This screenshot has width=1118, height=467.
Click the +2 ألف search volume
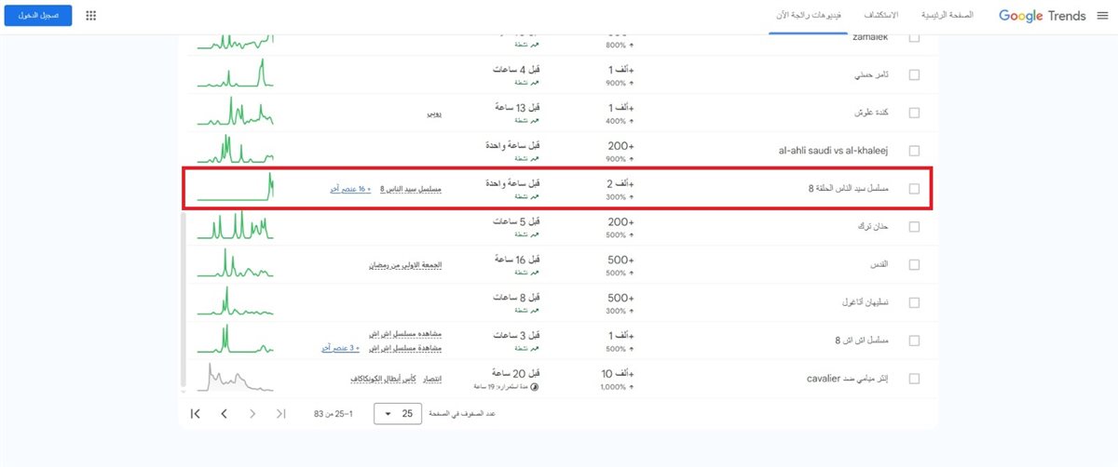coord(620,183)
